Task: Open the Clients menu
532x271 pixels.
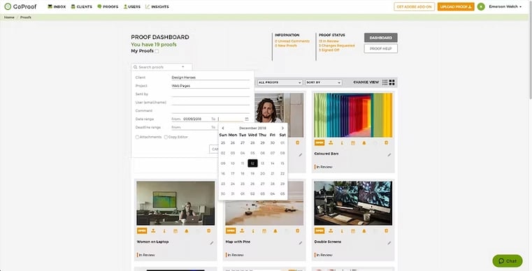Action: [x=81, y=6]
